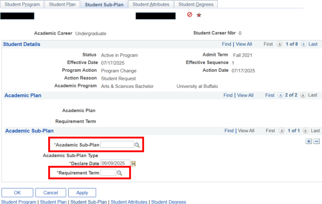322x204 pixels.
Task: Switch to the Student Program tab
Action: 22,4
